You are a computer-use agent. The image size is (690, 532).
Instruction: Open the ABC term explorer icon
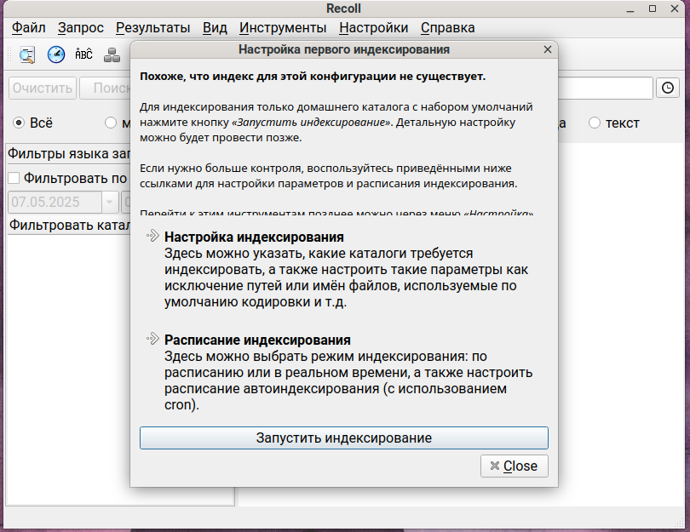[x=83, y=54]
